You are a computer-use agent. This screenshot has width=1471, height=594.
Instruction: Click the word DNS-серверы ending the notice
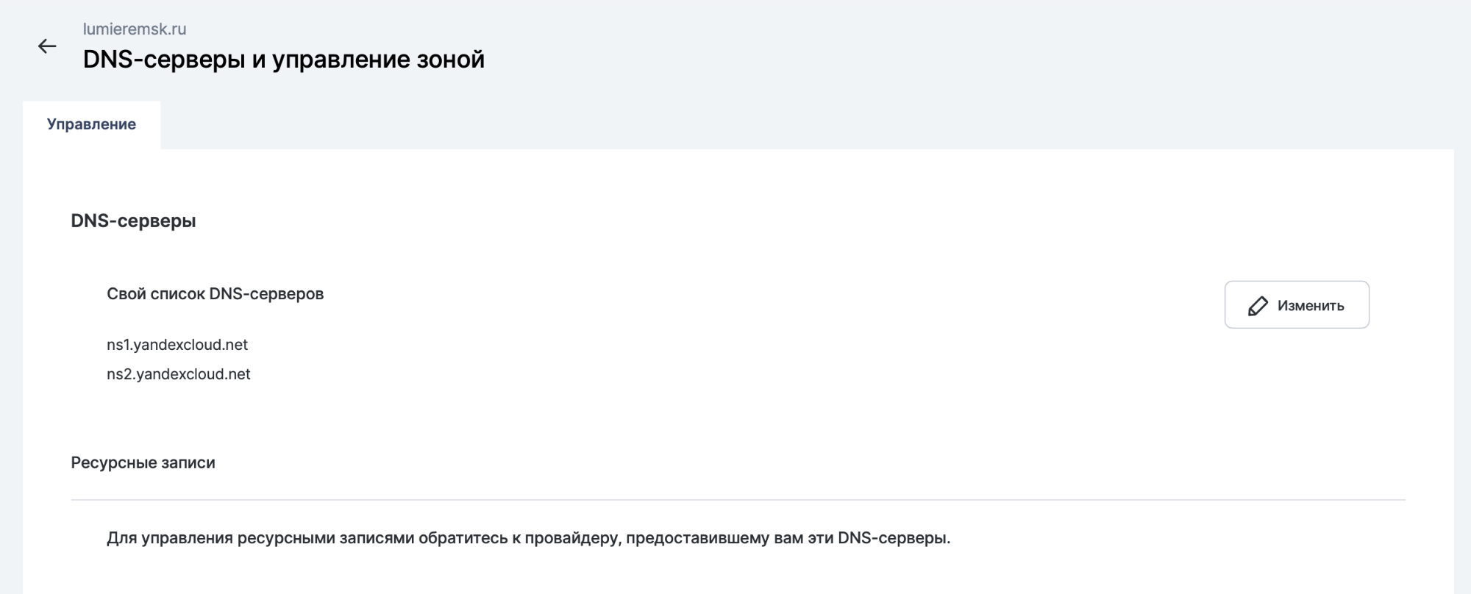[x=894, y=538]
